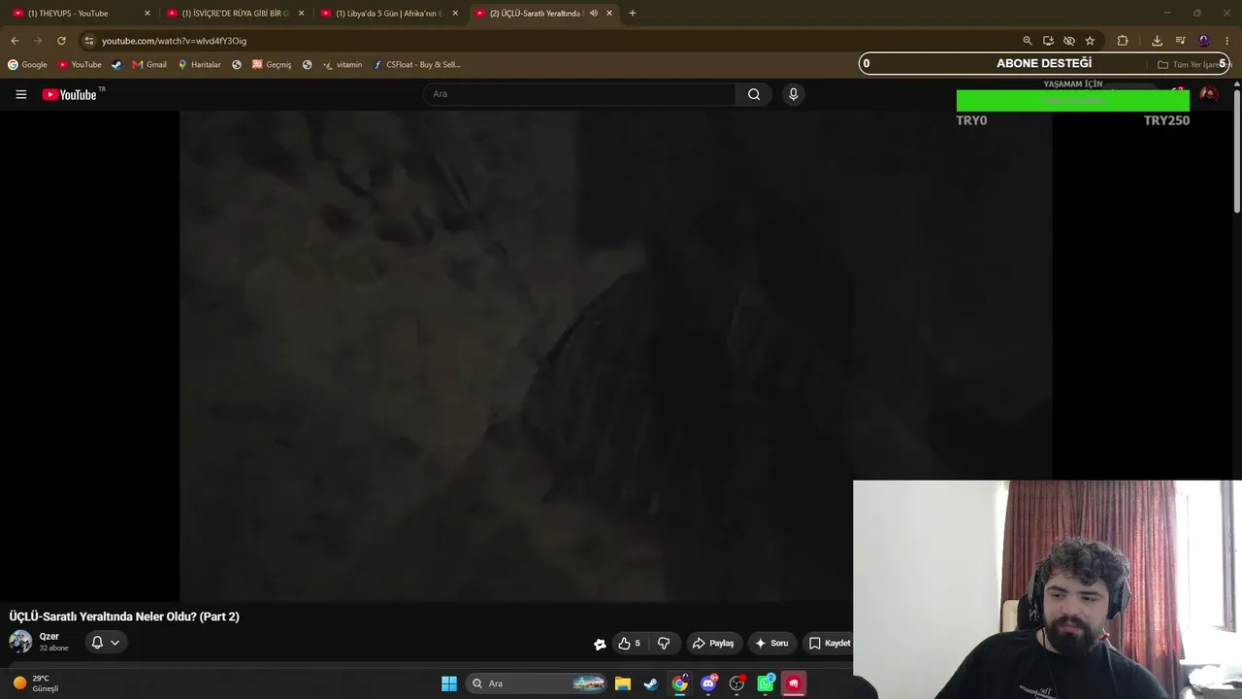
Task: Save the video with Kaydet
Action: coord(828,643)
